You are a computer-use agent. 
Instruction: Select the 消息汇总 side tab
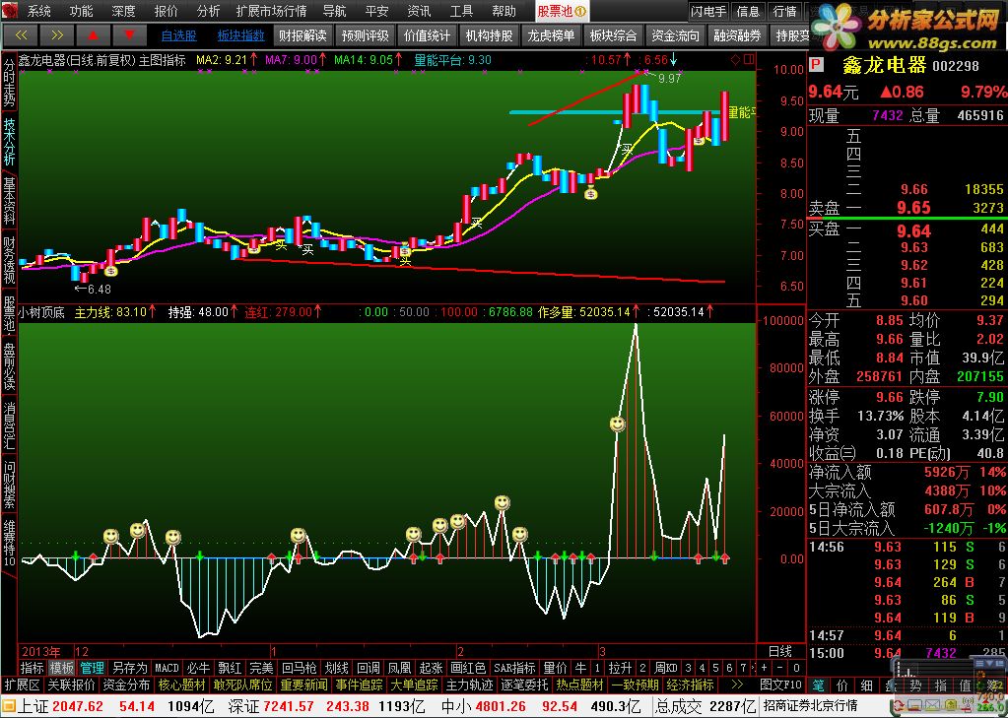tap(9, 425)
